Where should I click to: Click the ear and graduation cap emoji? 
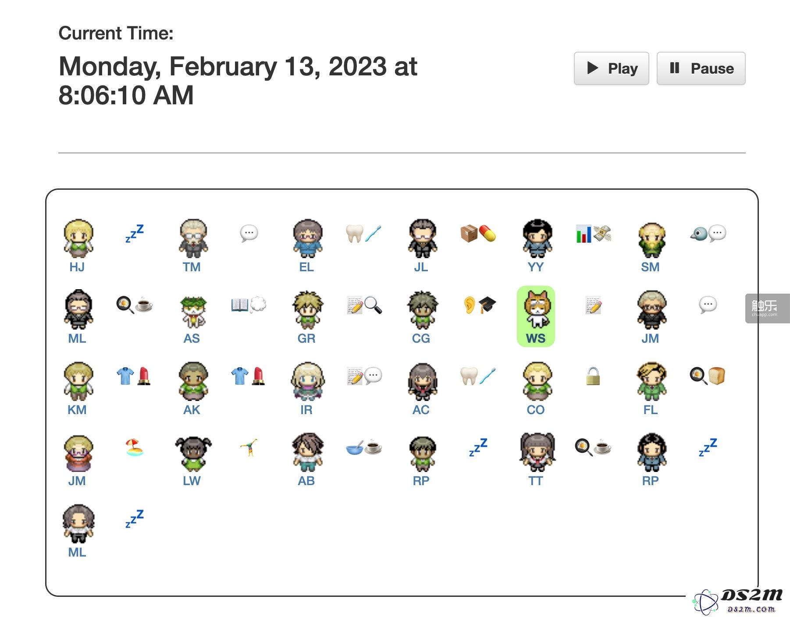point(479,305)
